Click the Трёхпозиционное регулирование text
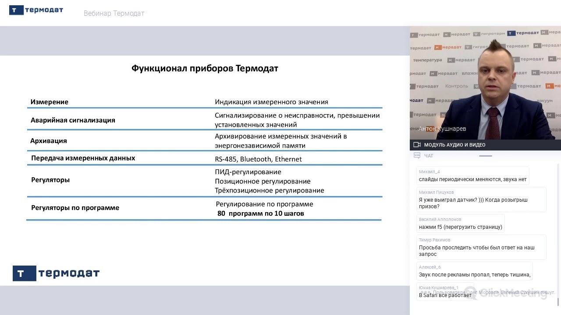The image size is (561, 315). (x=270, y=190)
